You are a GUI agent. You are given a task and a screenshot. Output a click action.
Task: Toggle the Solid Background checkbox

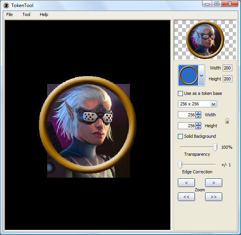(180, 136)
